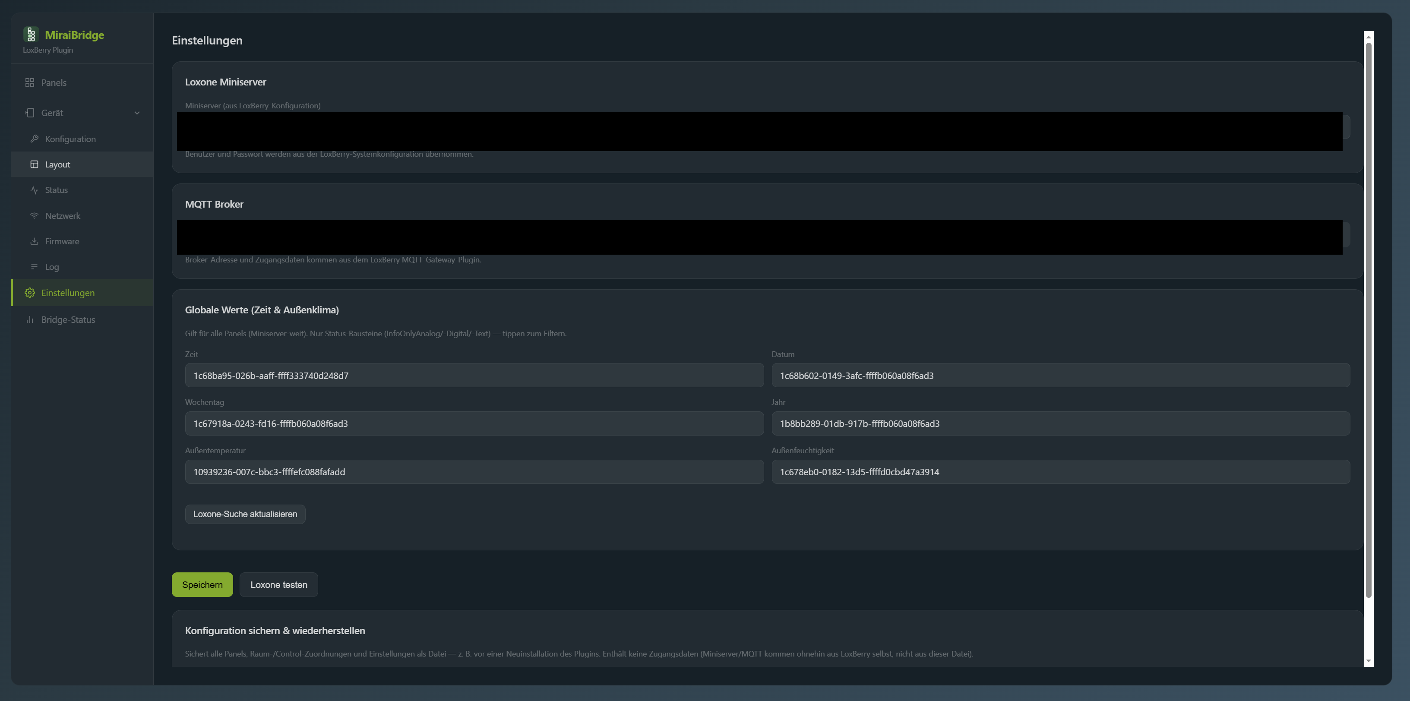Click Globale Werte section heading
Viewport: 1410px width, 701px height.
(262, 310)
